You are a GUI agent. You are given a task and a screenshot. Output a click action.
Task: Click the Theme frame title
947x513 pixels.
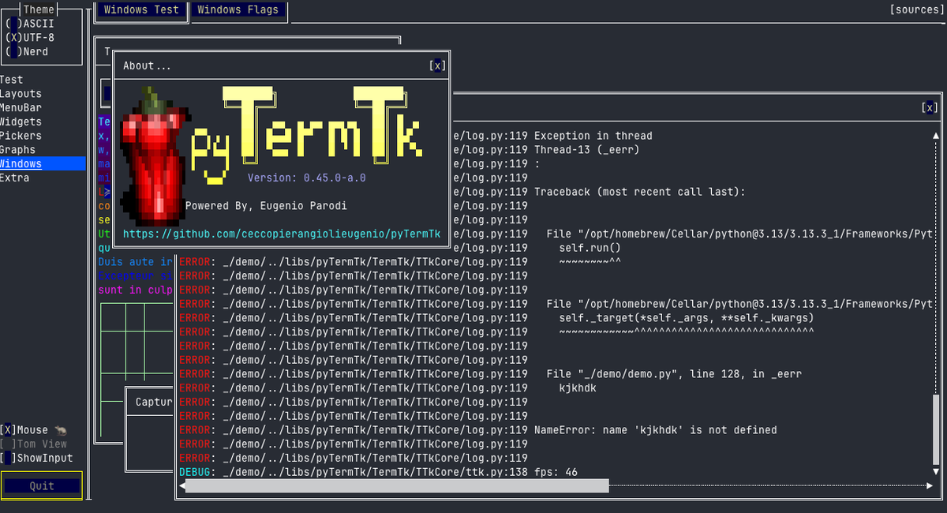click(39, 10)
